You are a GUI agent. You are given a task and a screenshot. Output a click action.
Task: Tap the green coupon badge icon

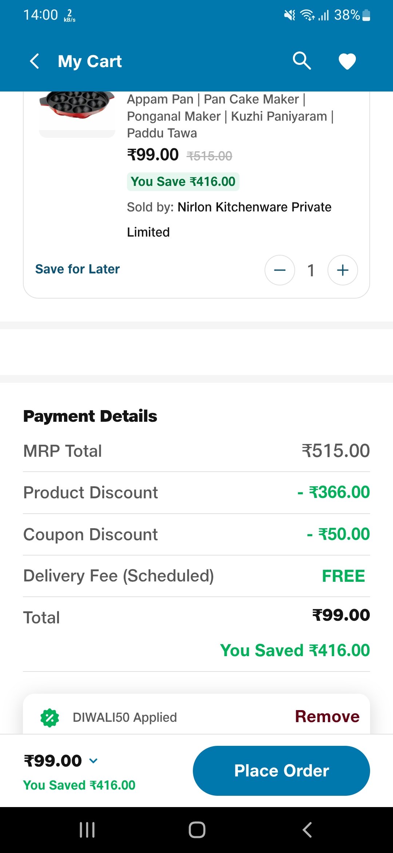click(x=50, y=718)
